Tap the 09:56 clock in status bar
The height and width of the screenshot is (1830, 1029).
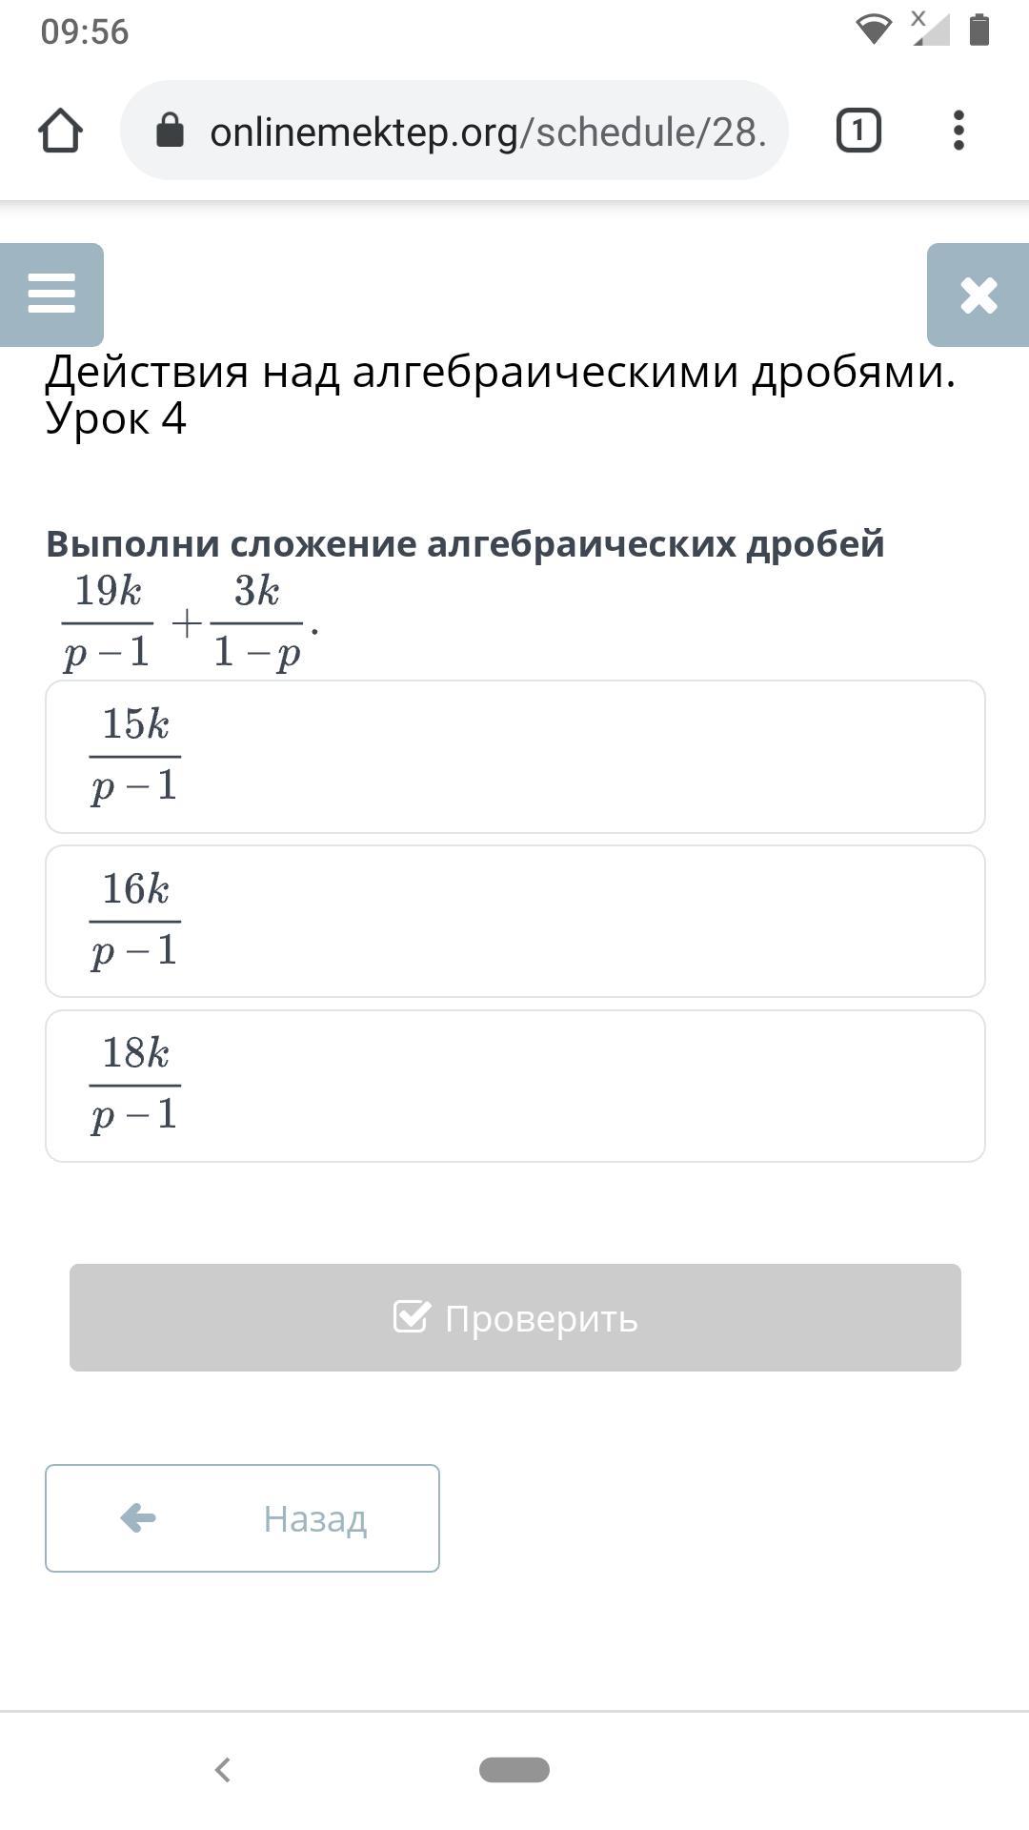pyautogui.click(x=85, y=31)
